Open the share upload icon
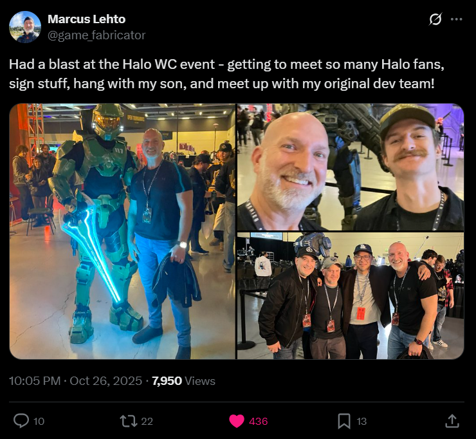The height and width of the screenshot is (439, 476). [452, 421]
